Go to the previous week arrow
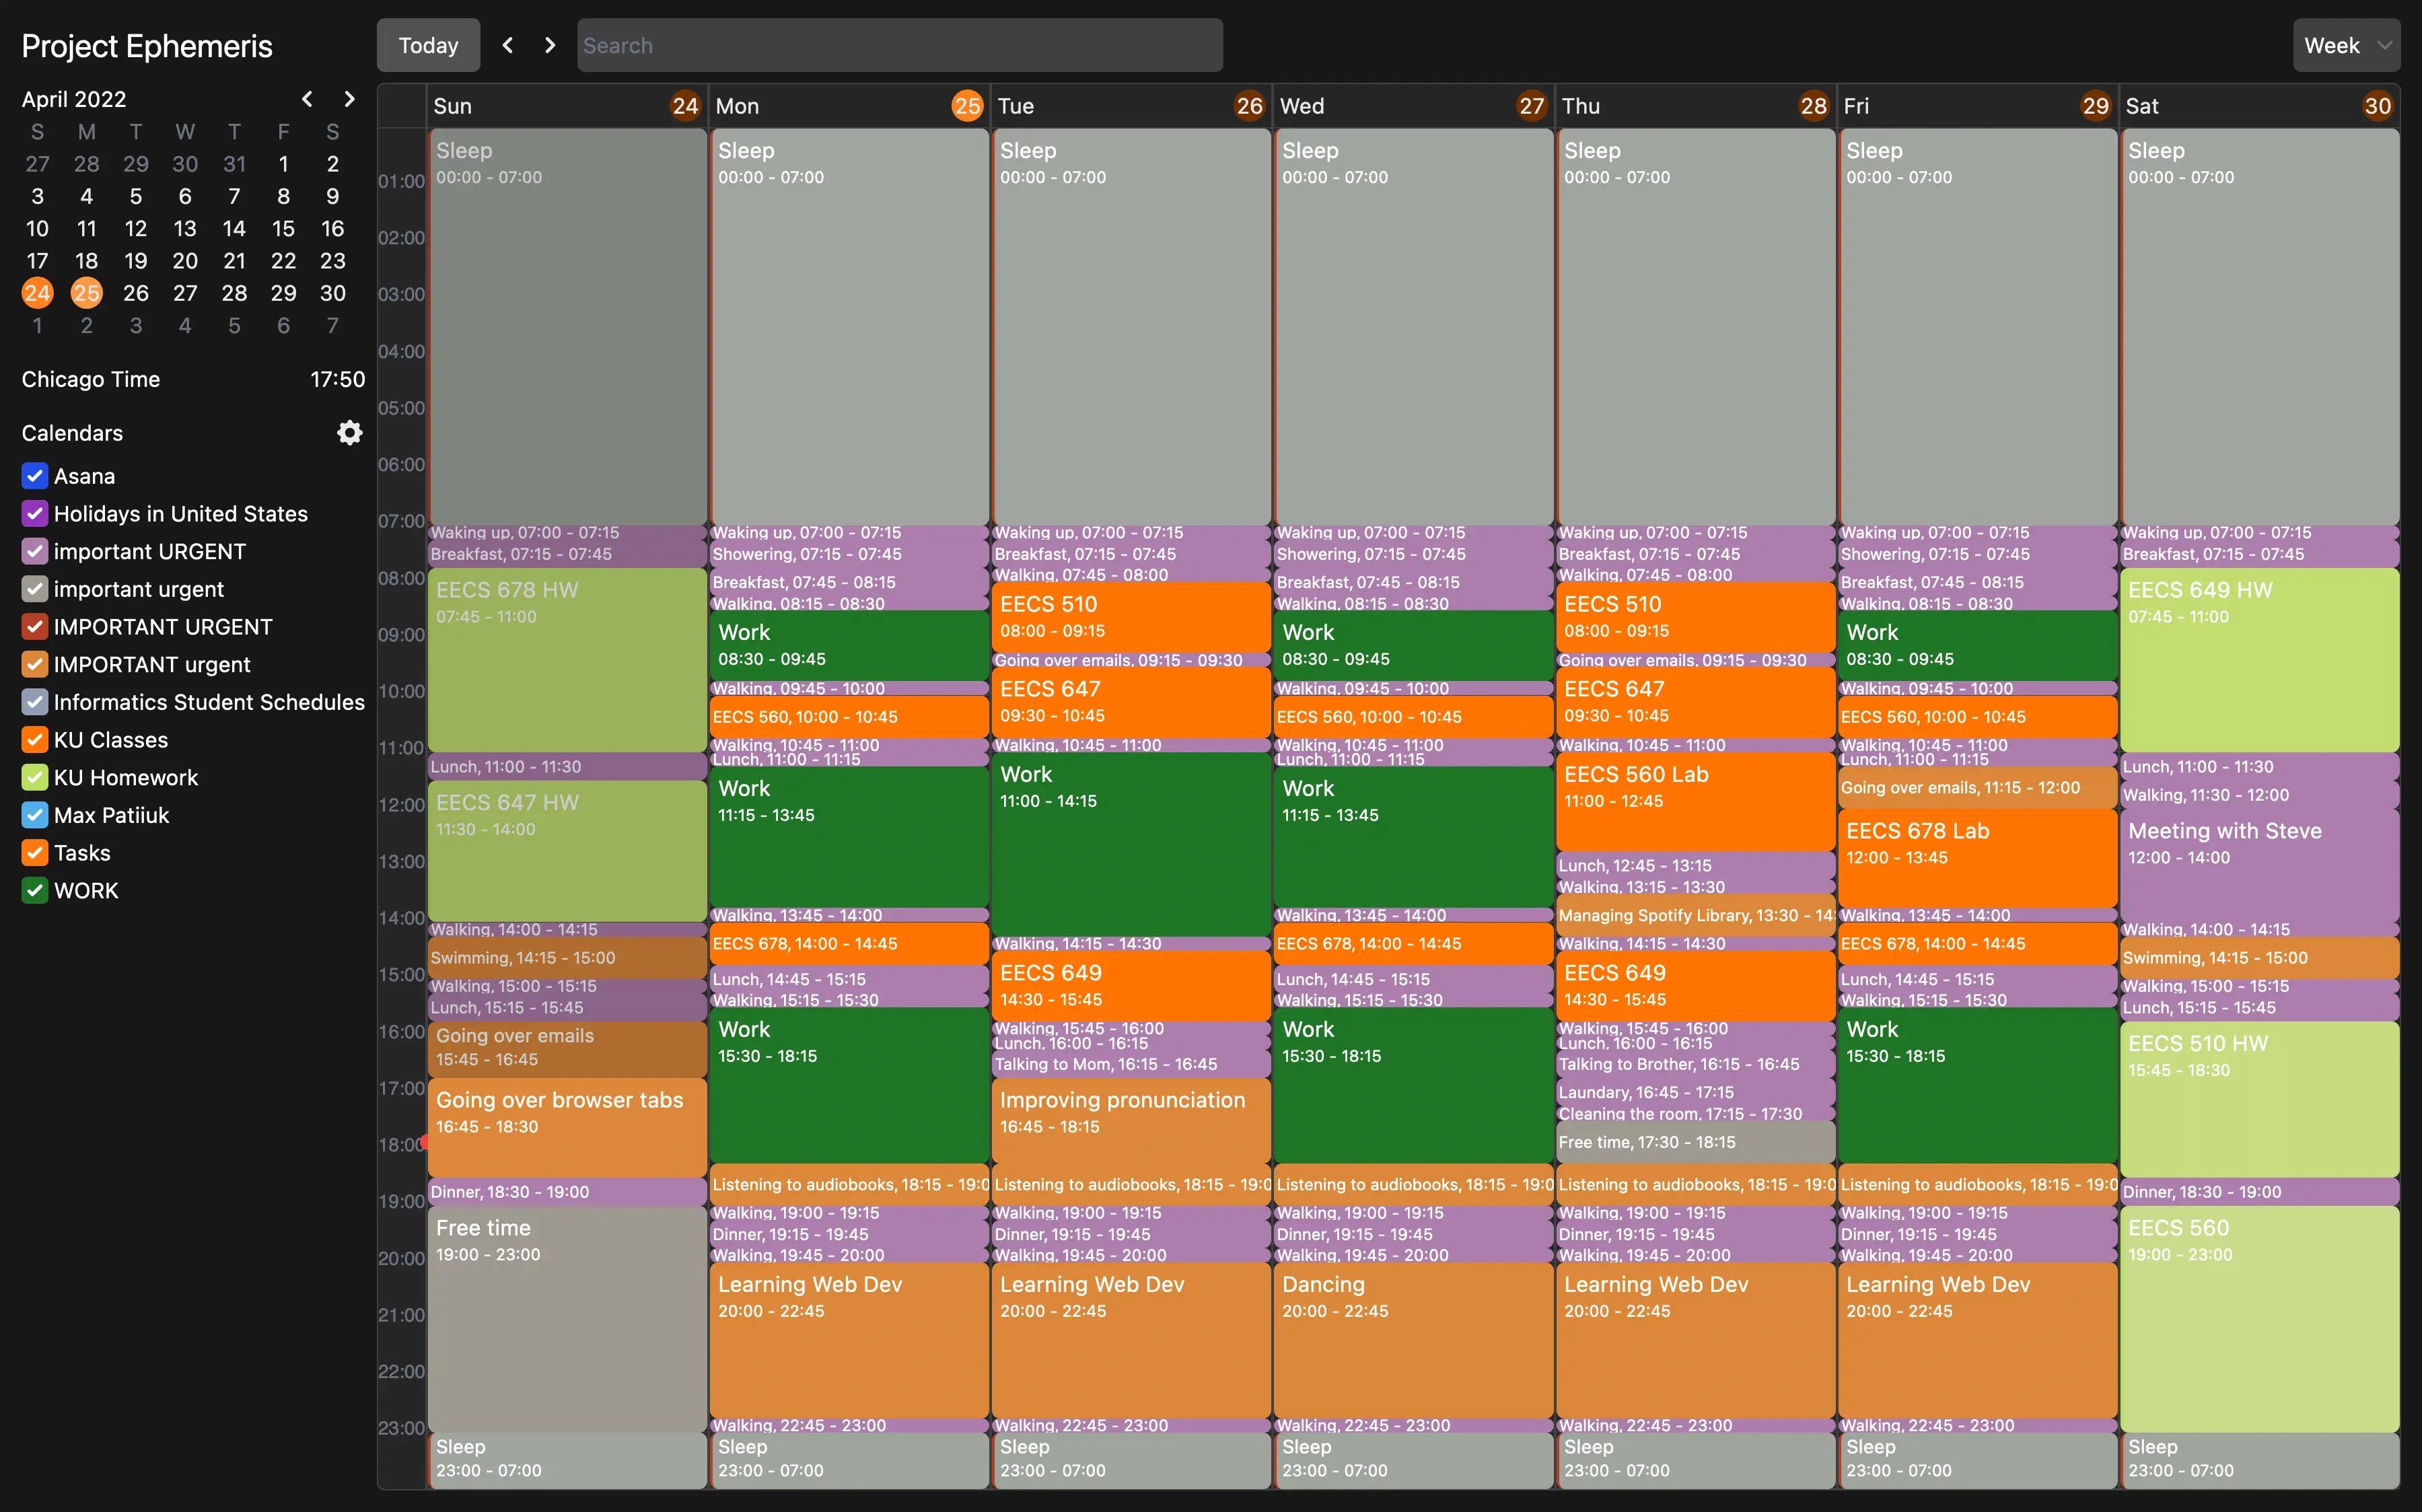Image resolution: width=2422 pixels, height=1512 pixels. click(508, 45)
